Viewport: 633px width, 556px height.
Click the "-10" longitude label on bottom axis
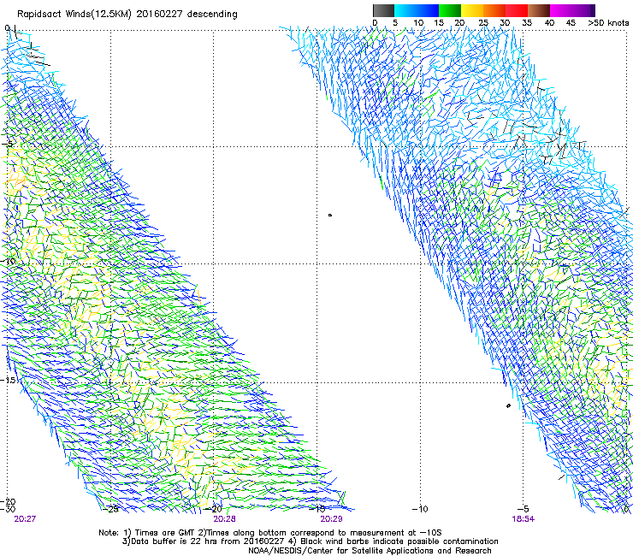click(x=420, y=509)
